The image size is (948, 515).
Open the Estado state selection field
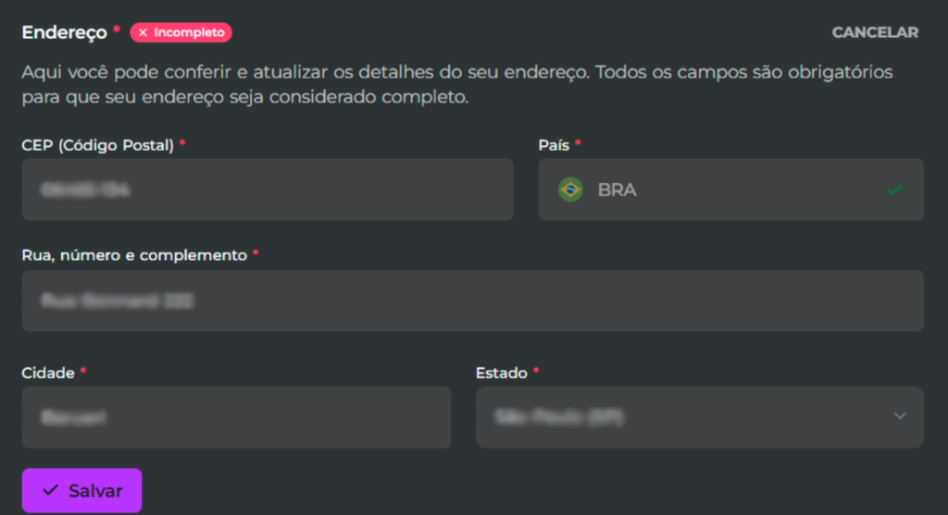[x=699, y=417]
